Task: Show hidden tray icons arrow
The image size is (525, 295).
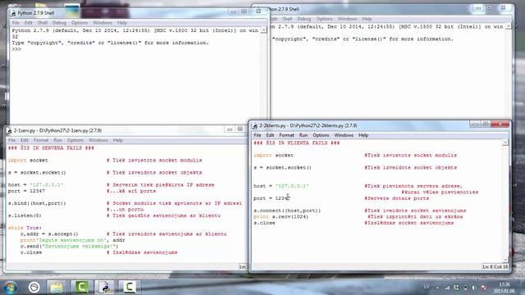Action: coord(437,288)
